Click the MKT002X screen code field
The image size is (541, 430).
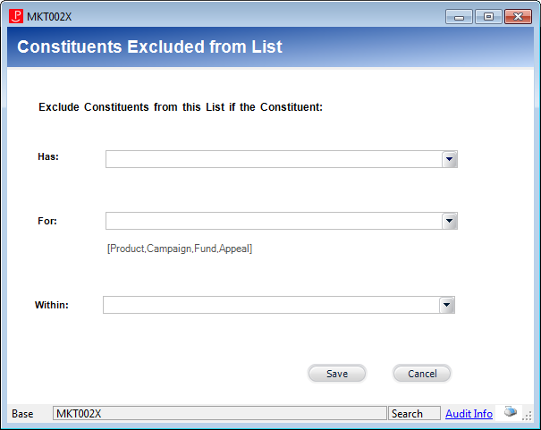click(220, 413)
